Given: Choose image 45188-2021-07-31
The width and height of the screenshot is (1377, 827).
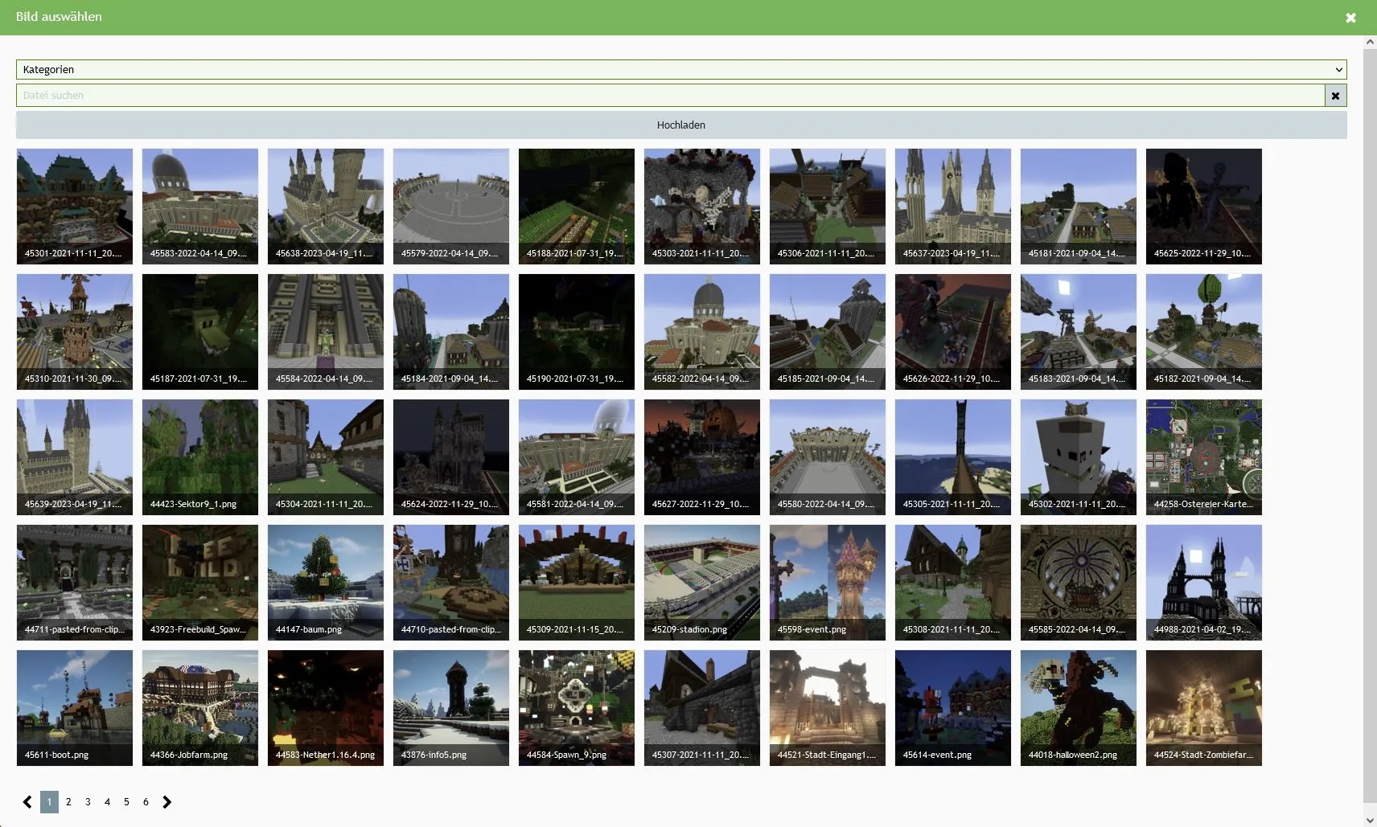Looking at the screenshot, I should 577,207.
